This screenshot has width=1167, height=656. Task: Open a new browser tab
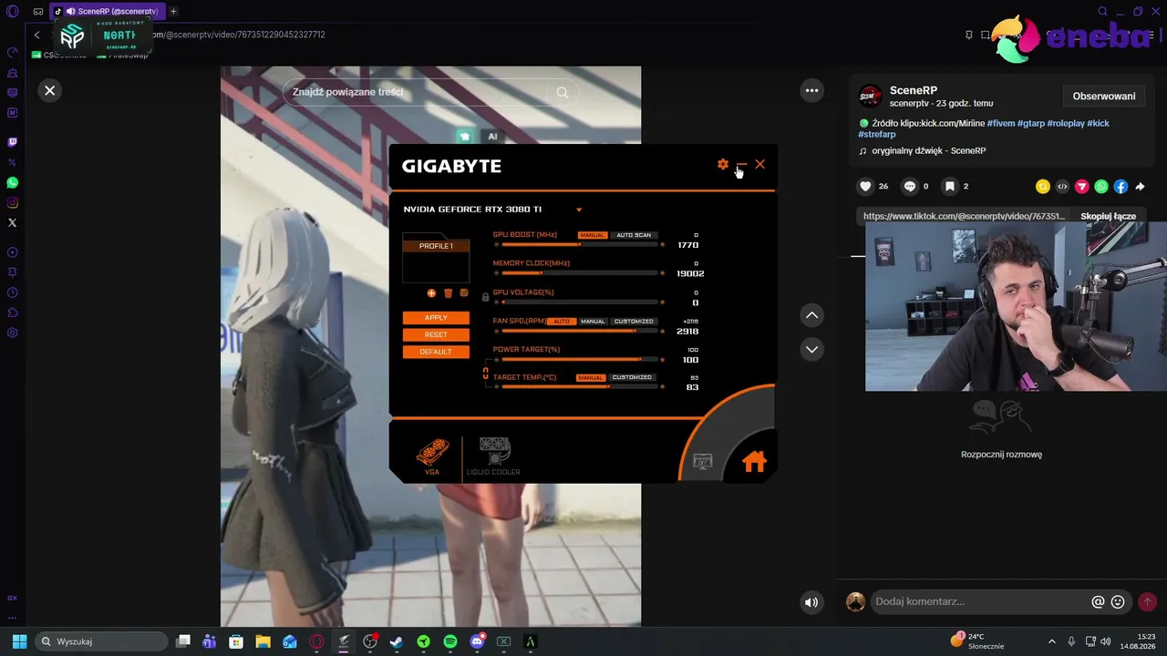[x=173, y=11]
